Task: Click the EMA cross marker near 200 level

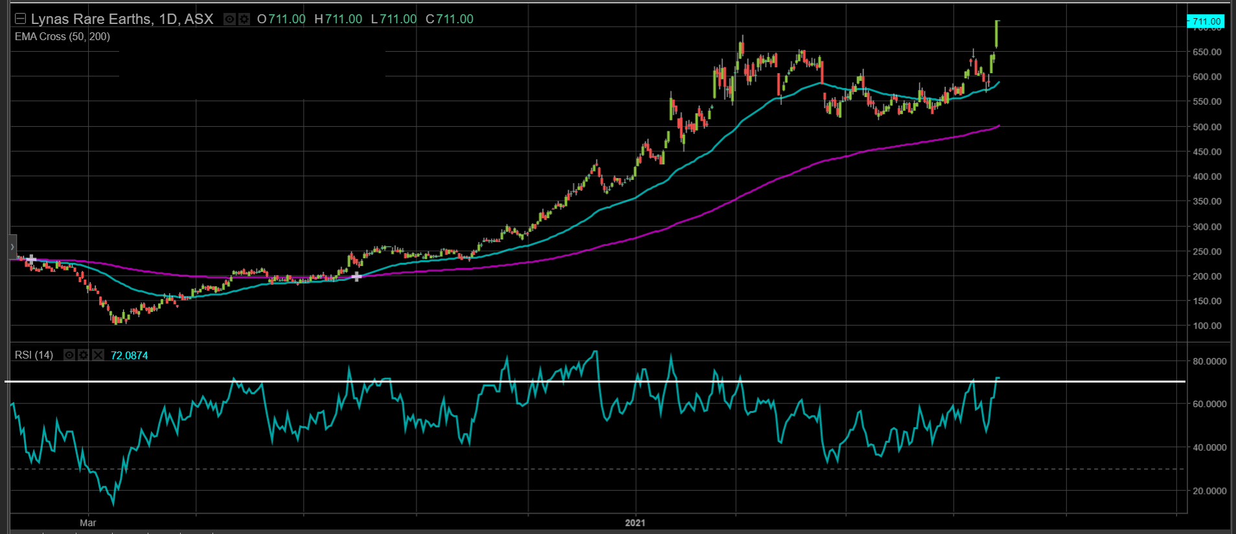Action: (356, 276)
